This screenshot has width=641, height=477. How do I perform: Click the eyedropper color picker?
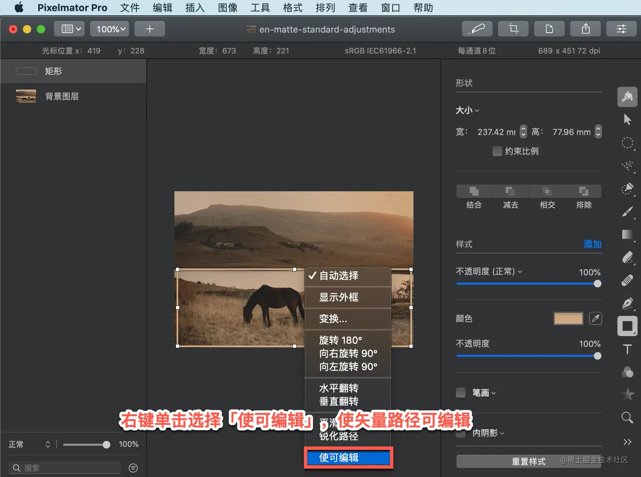click(596, 318)
